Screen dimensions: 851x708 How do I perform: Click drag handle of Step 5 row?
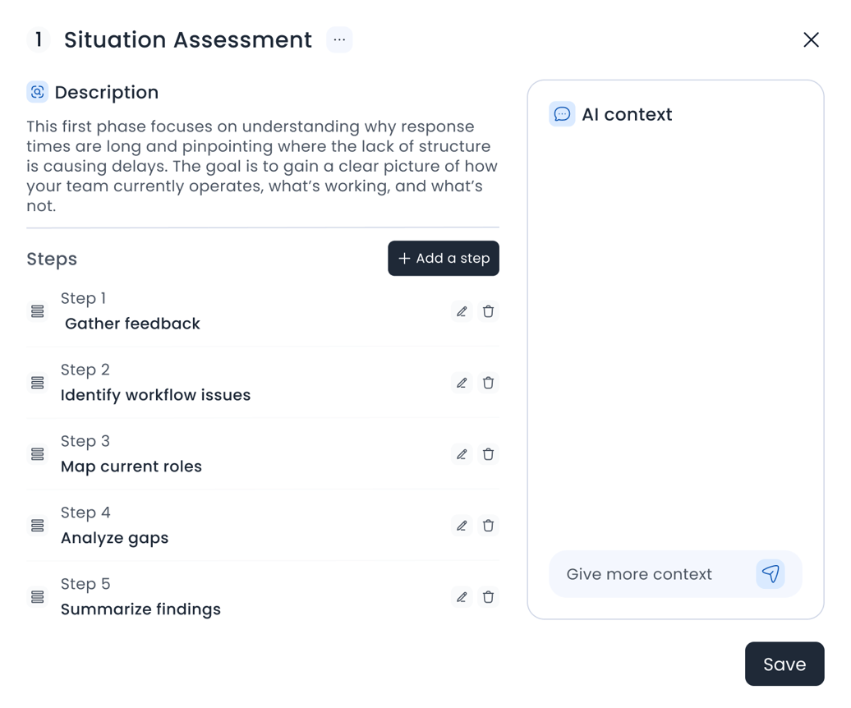pyautogui.click(x=37, y=597)
